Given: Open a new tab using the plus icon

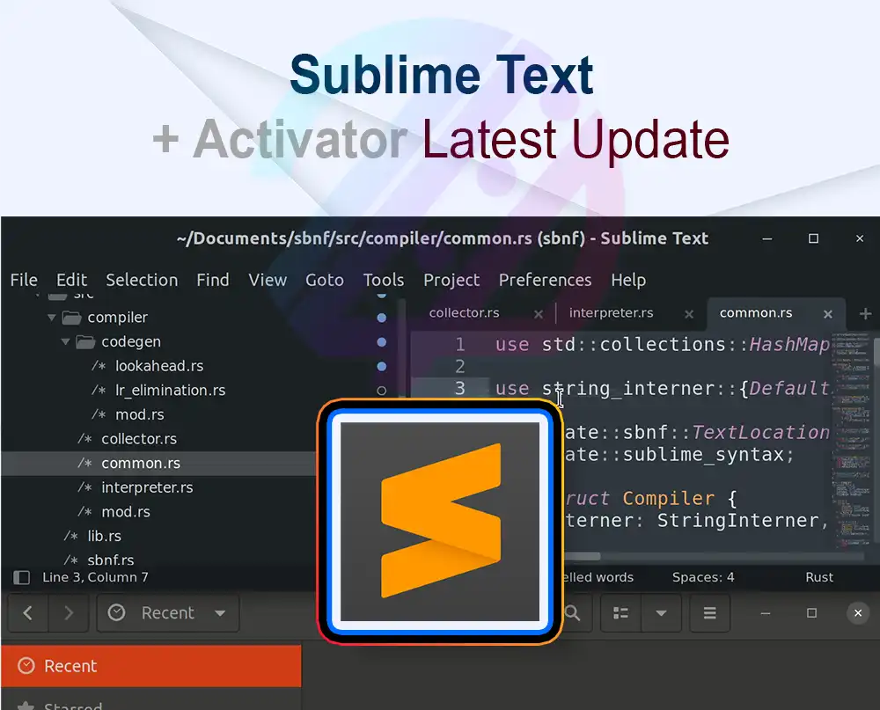Looking at the screenshot, I should pos(866,313).
